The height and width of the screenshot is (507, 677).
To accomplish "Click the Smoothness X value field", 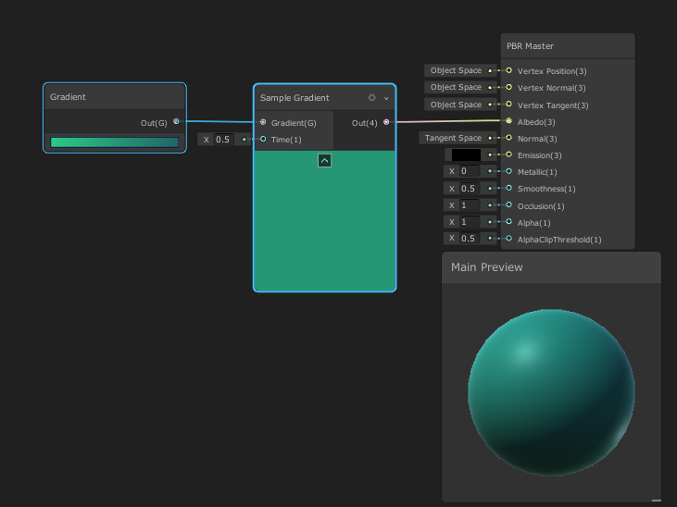I will [x=469, y=189].
